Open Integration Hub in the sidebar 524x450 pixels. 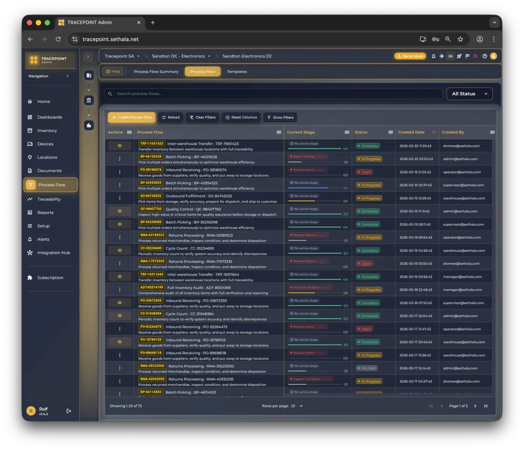click(54, 253)
